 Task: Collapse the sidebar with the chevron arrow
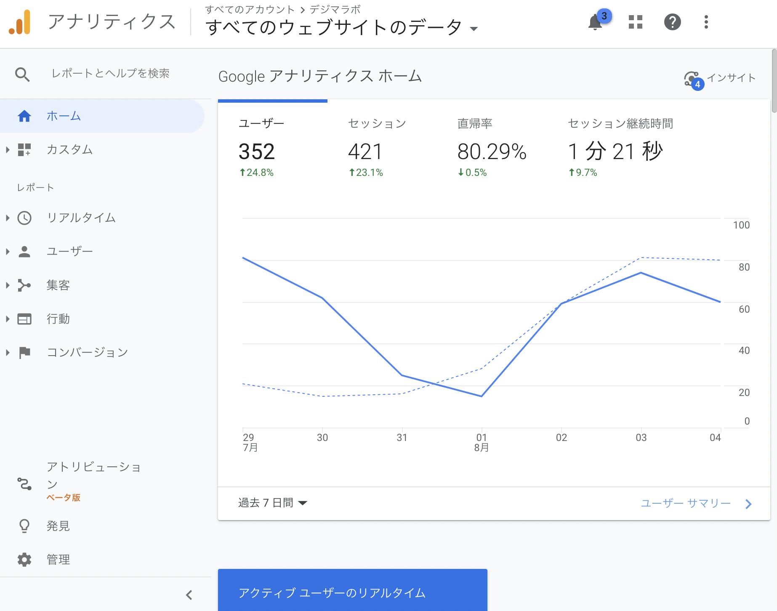[x=189, y=595]
